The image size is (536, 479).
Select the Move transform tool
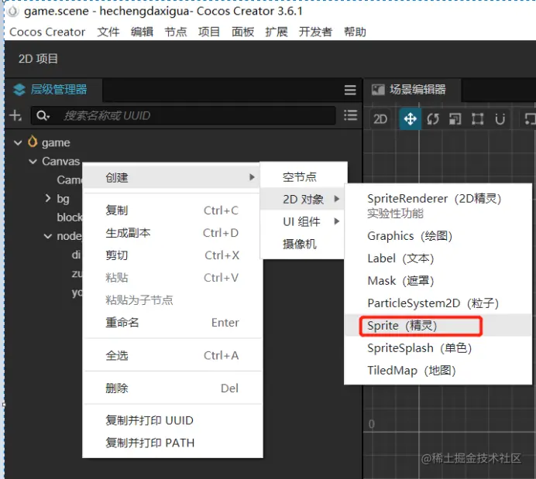(410, 119)
